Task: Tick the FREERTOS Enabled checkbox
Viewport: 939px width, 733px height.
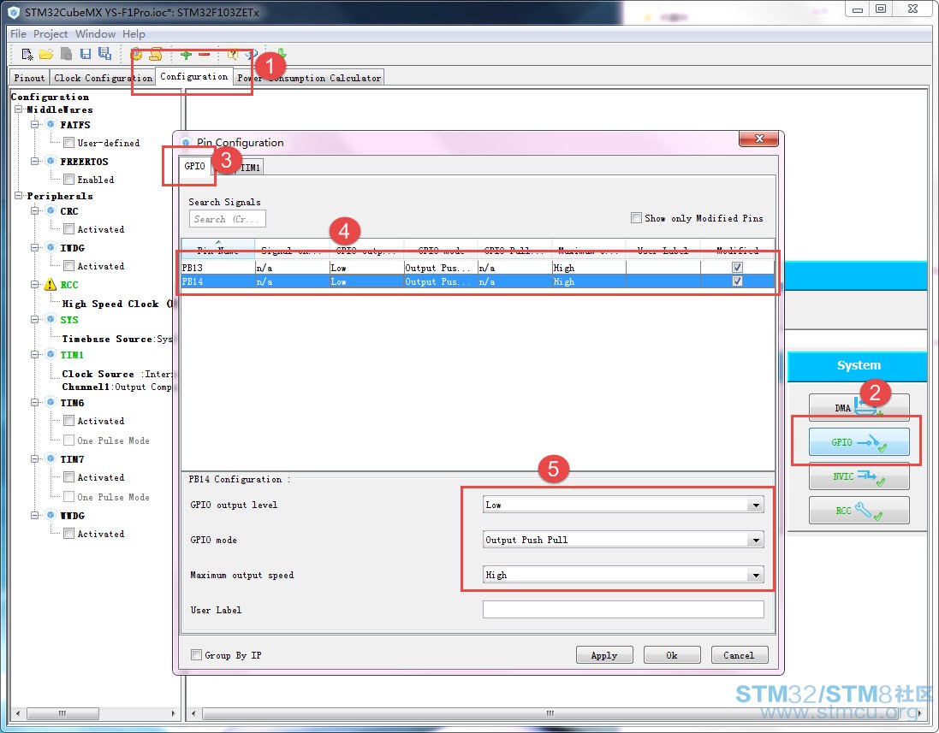Action: click(69, 179)
